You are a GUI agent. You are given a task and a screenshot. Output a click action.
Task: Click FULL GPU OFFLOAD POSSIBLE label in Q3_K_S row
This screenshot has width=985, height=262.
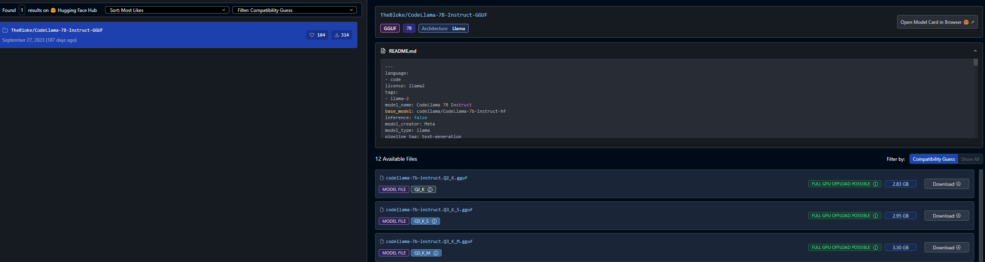(x=841, y=216)
